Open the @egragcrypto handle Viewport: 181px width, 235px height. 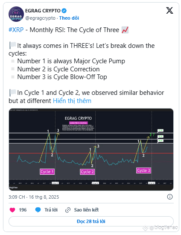point(40,18)
